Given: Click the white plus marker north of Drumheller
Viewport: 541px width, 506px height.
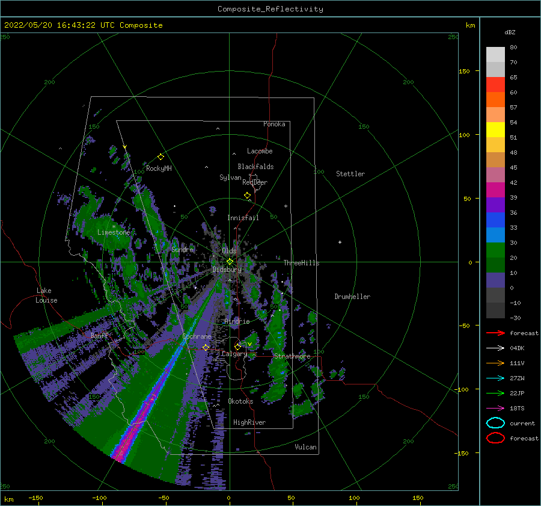Looking at the screenshot, I should (340, 242).
